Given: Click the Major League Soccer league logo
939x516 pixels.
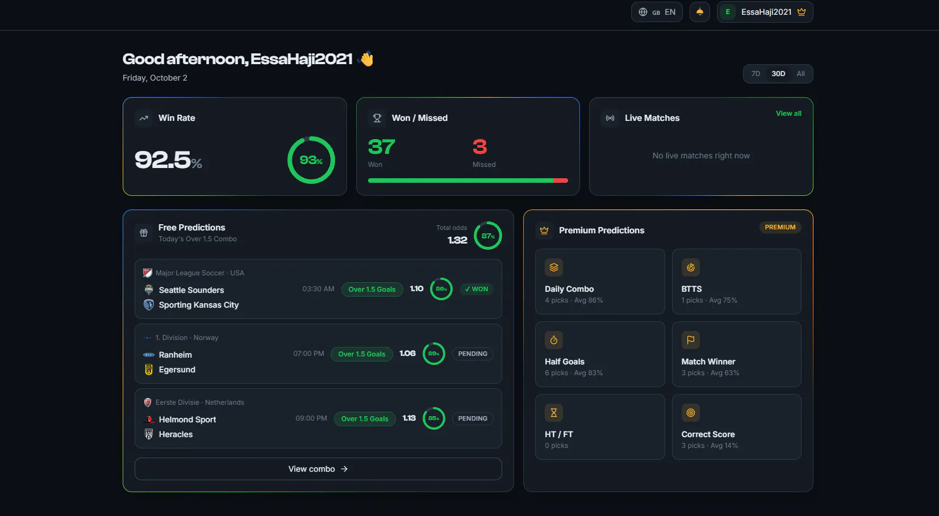Looking at the screenshot, I should [x=148, y=273].
